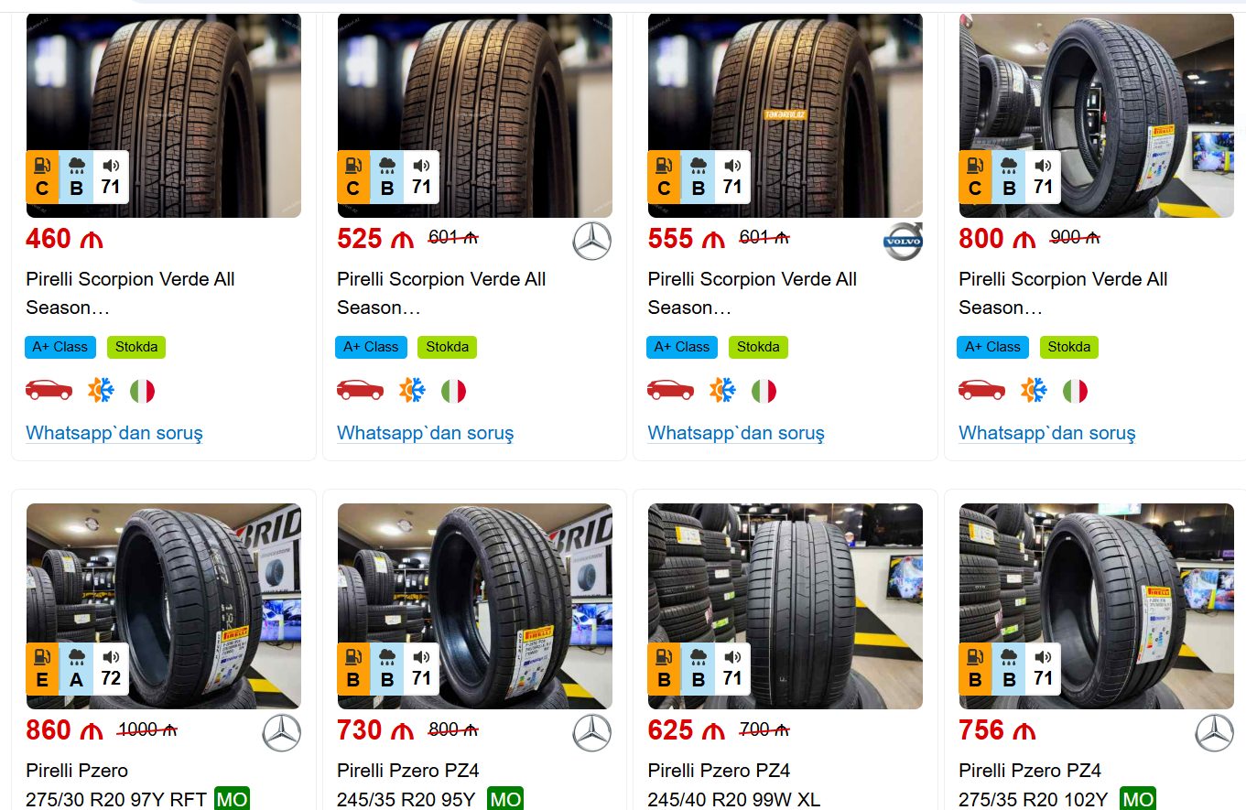This screenshot has height=810, width=1246.
Task: Click the green MO badge next to 275/30 R20 97Y RFT
Action: [233, 799]
